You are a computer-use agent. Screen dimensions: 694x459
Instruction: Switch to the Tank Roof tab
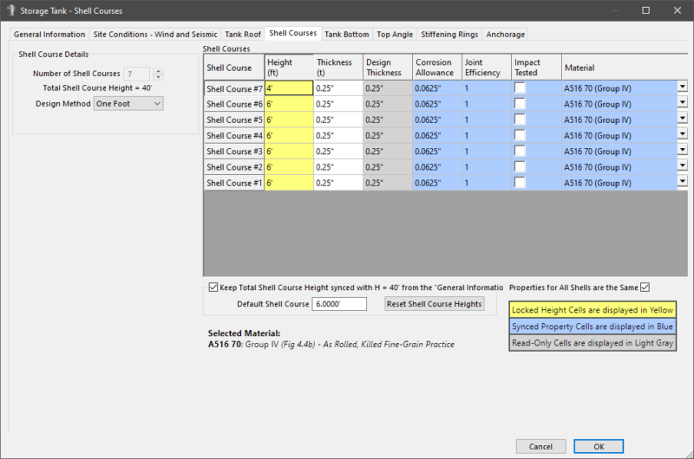[242, 35]
